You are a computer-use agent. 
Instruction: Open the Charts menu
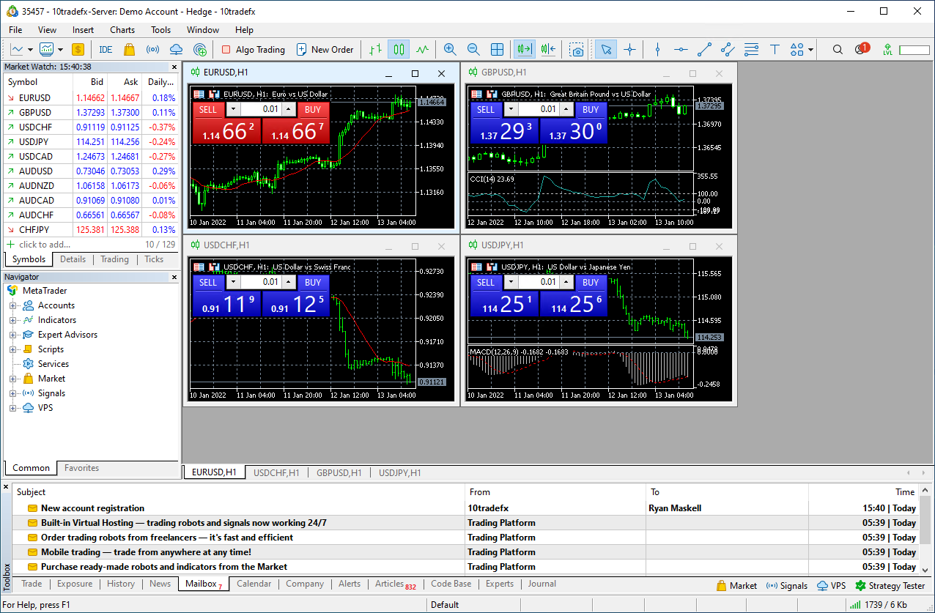pyautogui.click(x=122, y=30)
